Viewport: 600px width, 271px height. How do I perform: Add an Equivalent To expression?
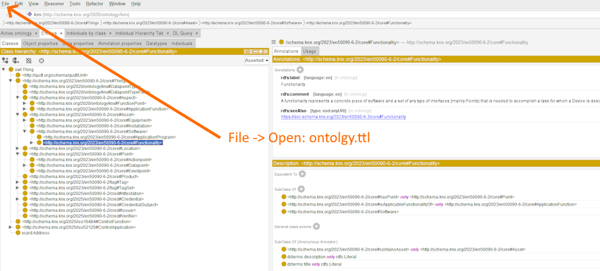coord(302,174)
